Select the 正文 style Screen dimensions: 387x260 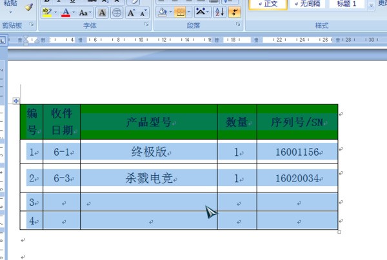(268, 4)
